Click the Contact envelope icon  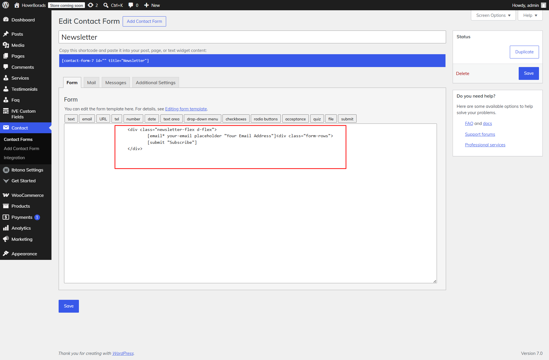6,128
